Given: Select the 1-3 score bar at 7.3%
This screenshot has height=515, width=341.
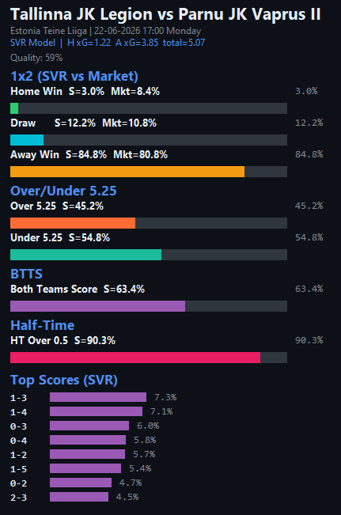Looking at the screenshot, I should 98,397.
